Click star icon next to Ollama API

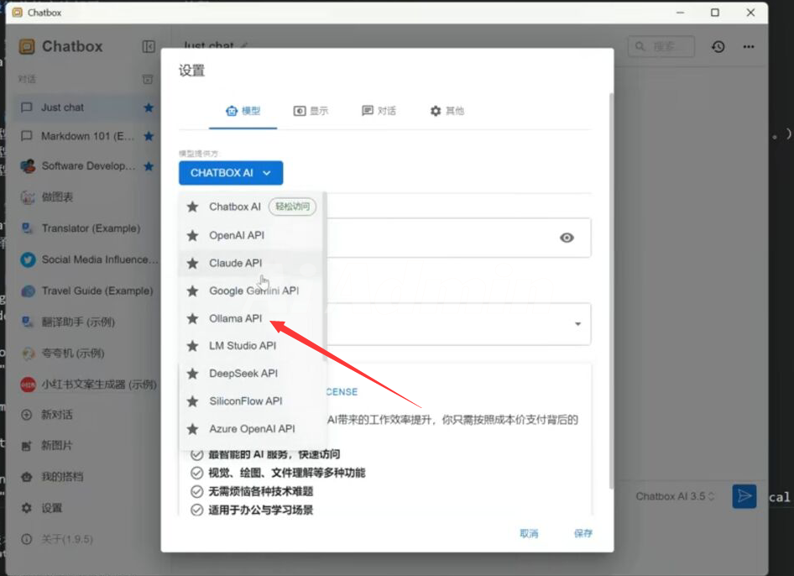(192, 318)
